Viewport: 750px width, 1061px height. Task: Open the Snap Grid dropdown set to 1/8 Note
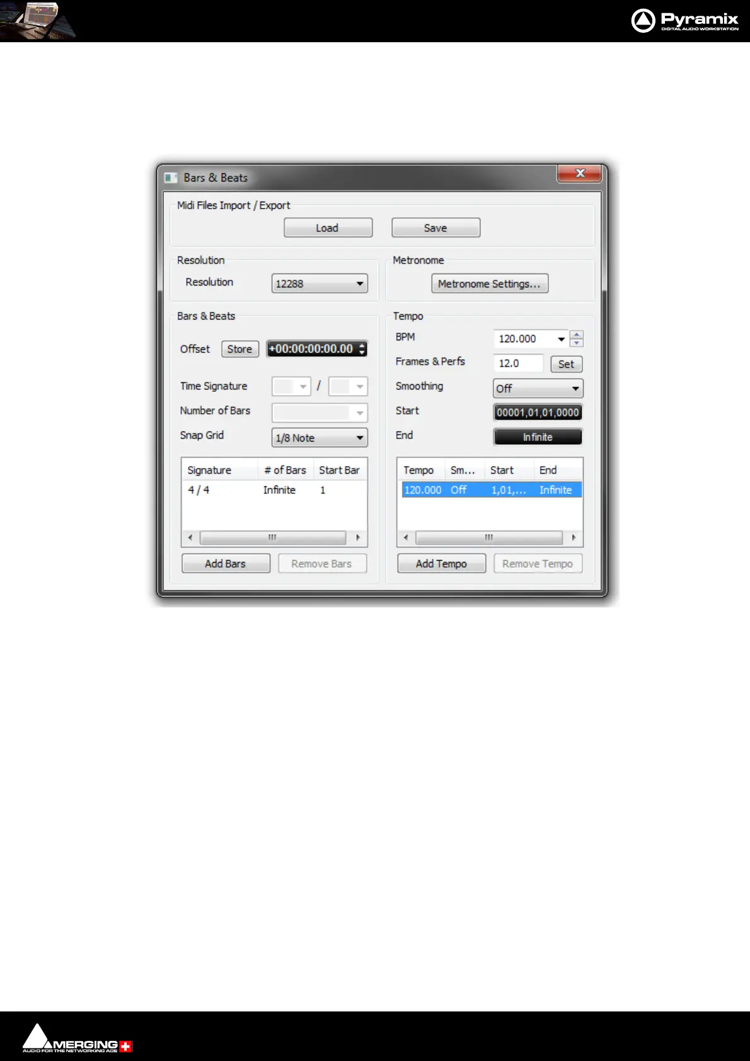pos(320,437)
